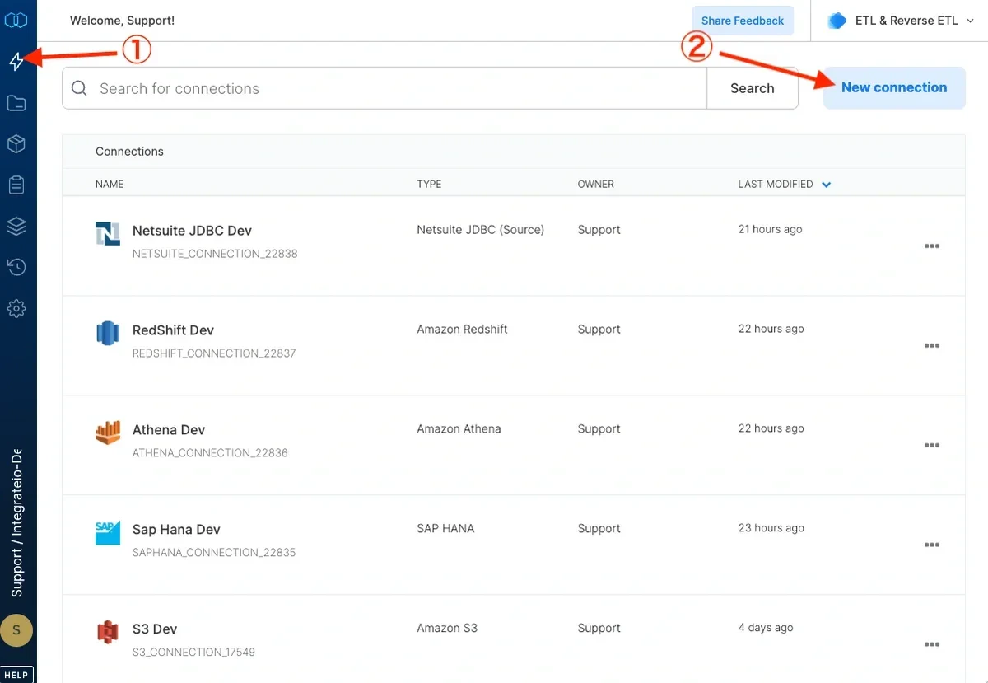Open more options for S3 Dev
The height and width of the screenshot is (683, 988).
(932, 645)
